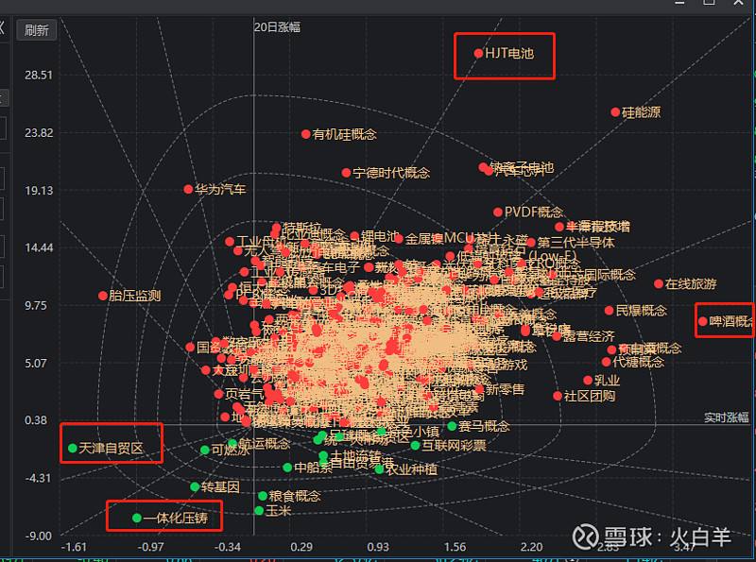The image size is (756, 562).
Task: Click the 刷新 refresh button
Action: (x=36, y=30)
